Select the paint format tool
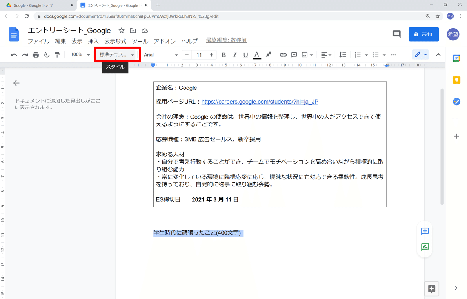The image size is (467, 299). tap(57, 55)
